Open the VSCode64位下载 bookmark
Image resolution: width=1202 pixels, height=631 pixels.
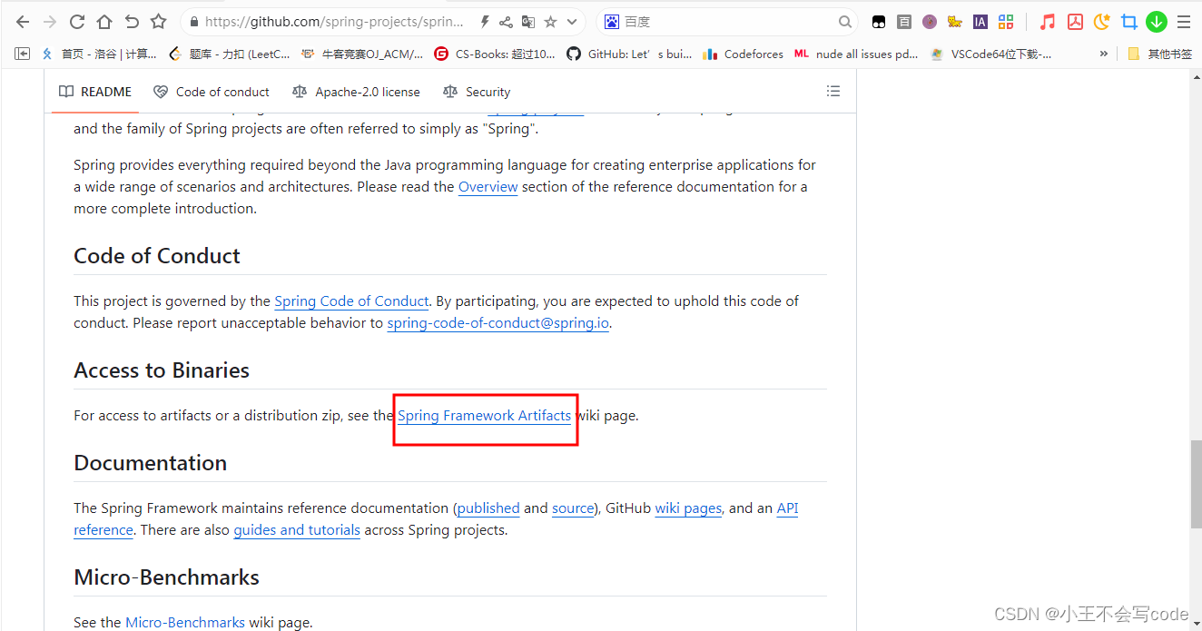point(990,54)
